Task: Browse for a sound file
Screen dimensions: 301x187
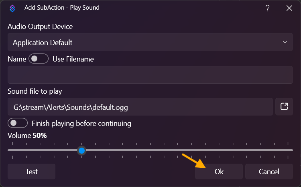Action: pos(284,107)
